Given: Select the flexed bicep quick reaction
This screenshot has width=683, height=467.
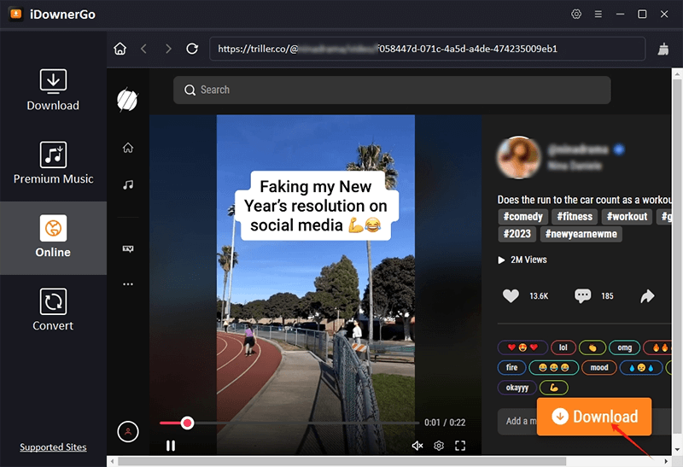Looking at the screenshot, I should coord(554,388).
